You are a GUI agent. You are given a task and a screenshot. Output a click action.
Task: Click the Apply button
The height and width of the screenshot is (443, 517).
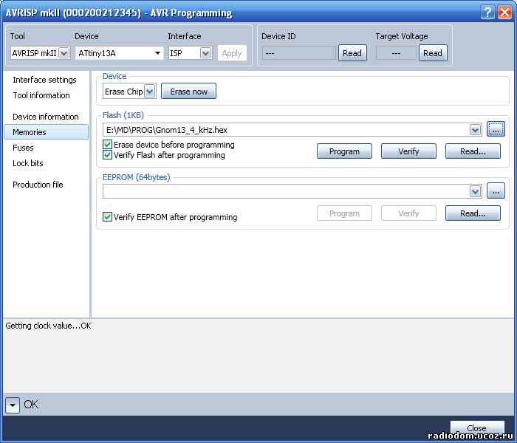232,53
